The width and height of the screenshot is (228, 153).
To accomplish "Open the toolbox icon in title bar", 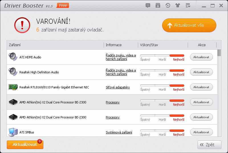I will [158, 6].
